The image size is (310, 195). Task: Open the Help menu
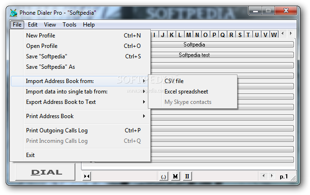[89, 25]
